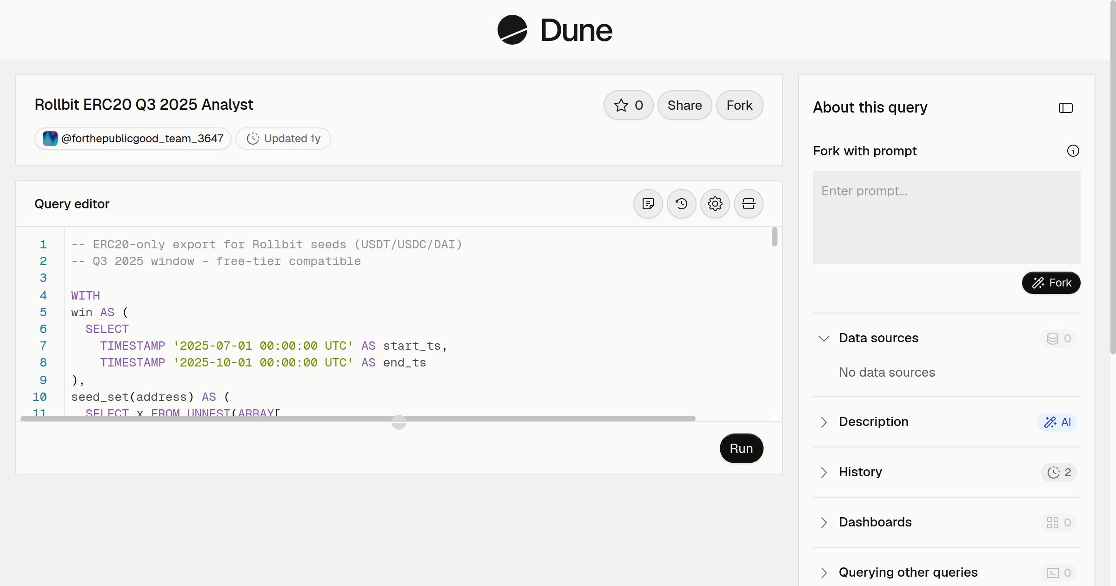Star this query
The width and height of the screenshot is (1116, 586).
click(629, 105)
